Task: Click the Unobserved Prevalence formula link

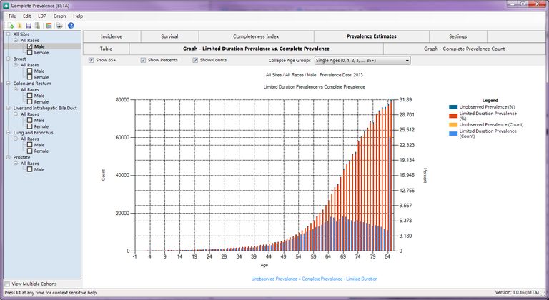Action: click(314, 279)
